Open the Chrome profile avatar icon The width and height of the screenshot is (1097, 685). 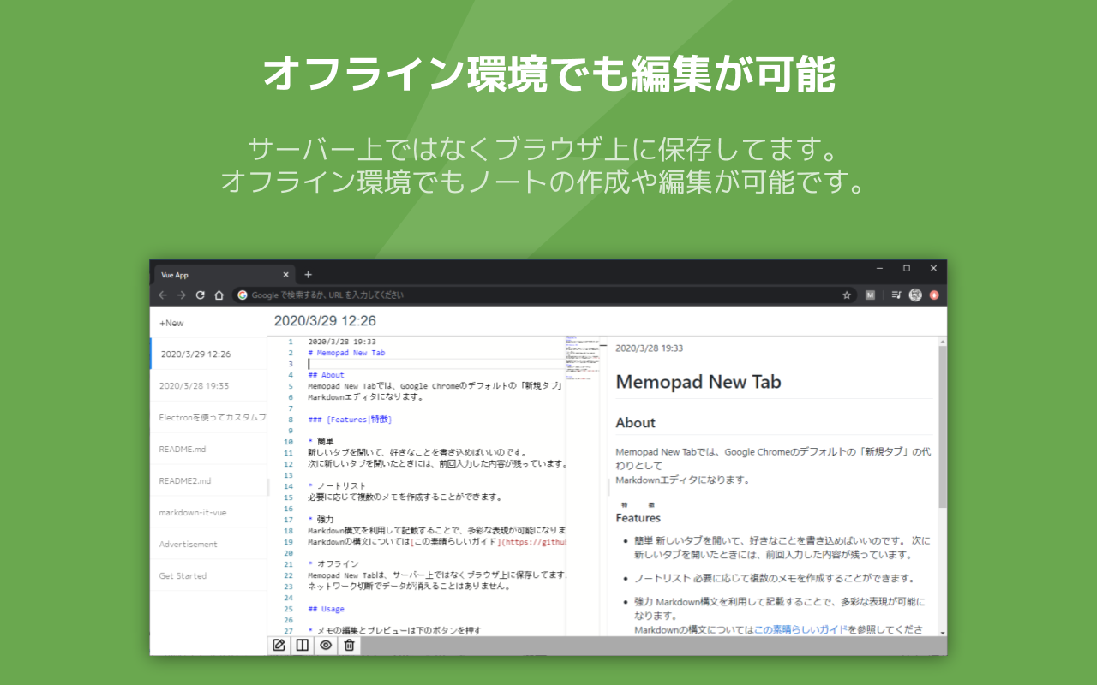click(915, 295)
